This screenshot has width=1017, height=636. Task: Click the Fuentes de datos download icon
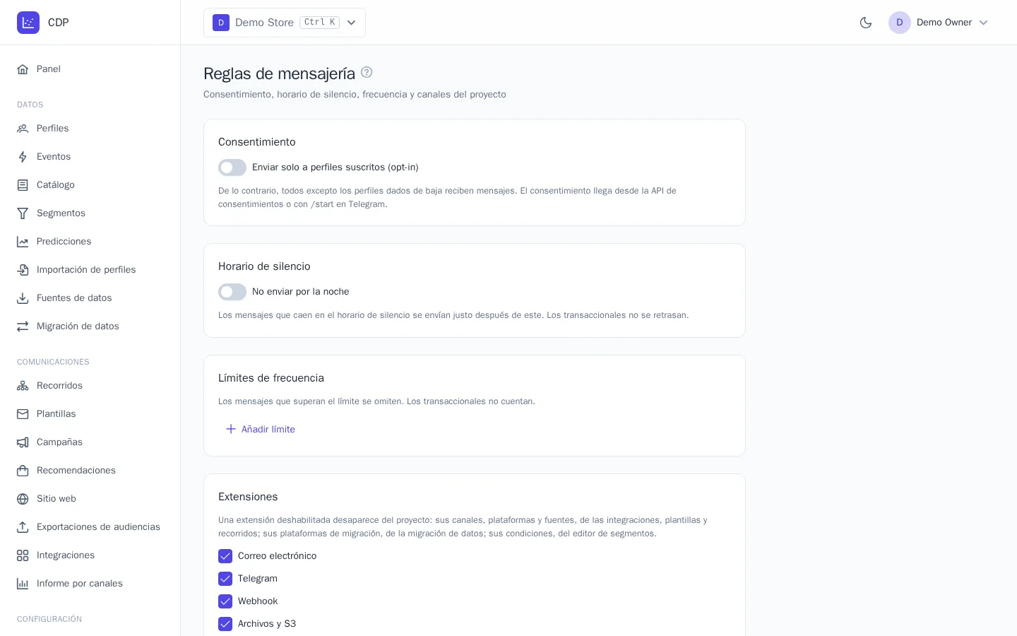click(x=23, y=298)
